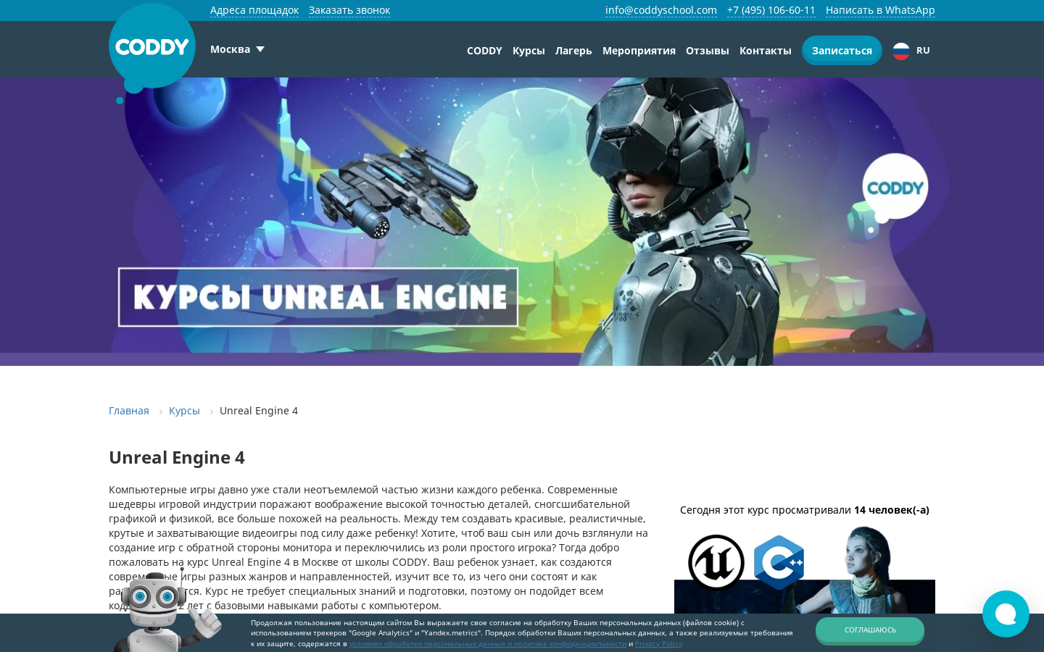The width and height of the screenshot is (1044, 652).
Task: Click the Unreal Engine 4 breadcrumb text
Action: pos(259,411)
